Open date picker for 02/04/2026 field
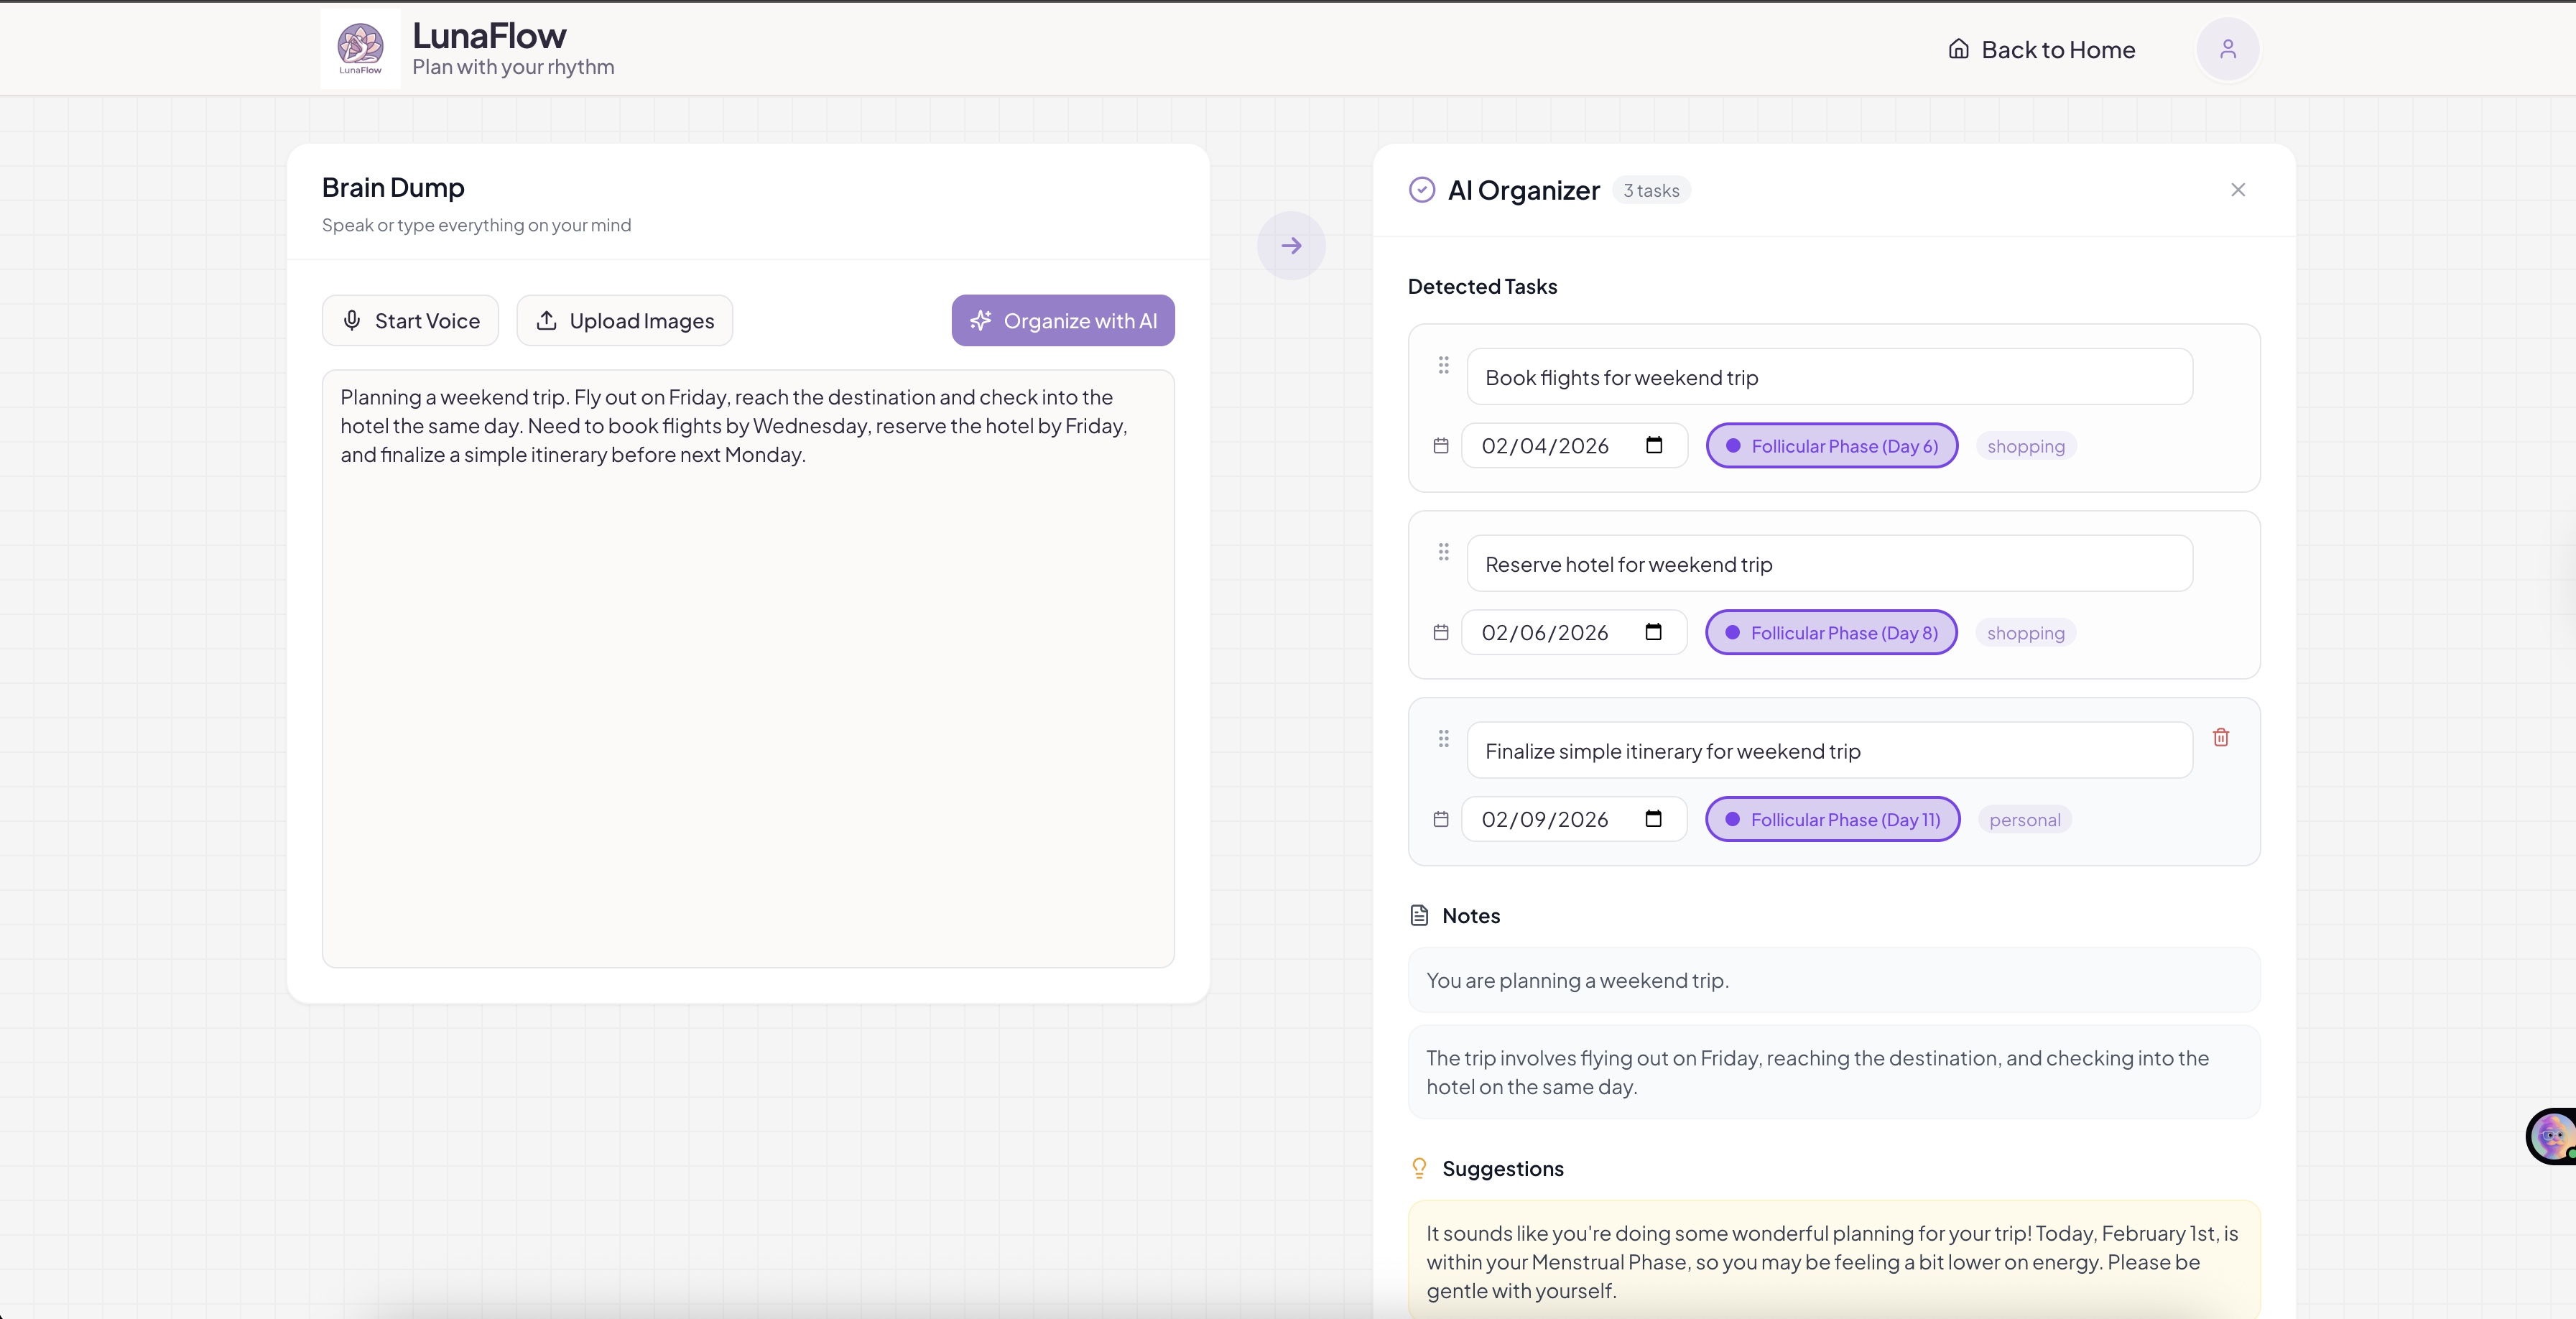This screenshot has height=1319, width=2576. pyautogui.click(x=1654, y=445)
